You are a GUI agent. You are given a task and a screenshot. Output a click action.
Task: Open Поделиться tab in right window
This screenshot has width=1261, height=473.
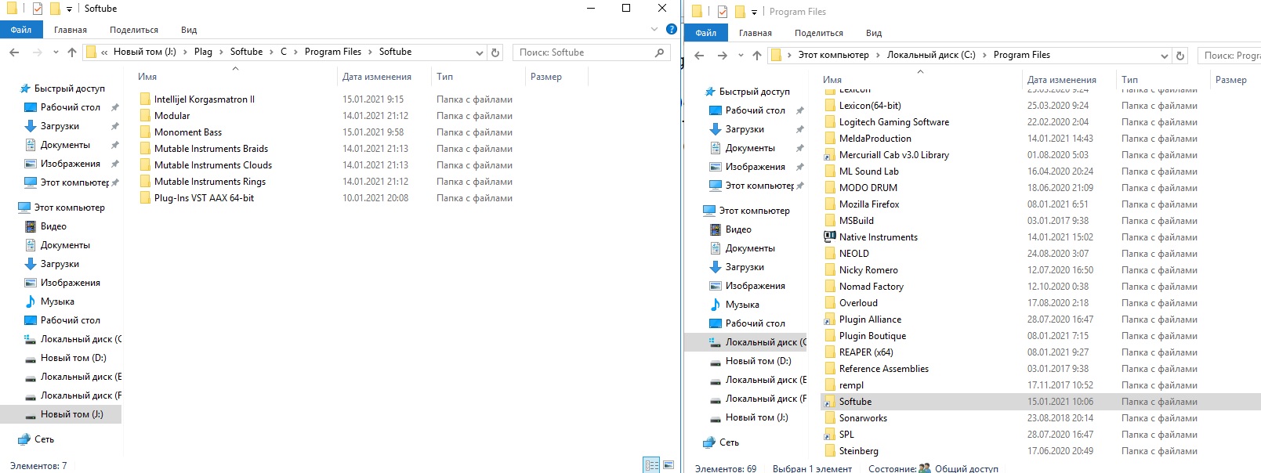(x=818, y=33)
